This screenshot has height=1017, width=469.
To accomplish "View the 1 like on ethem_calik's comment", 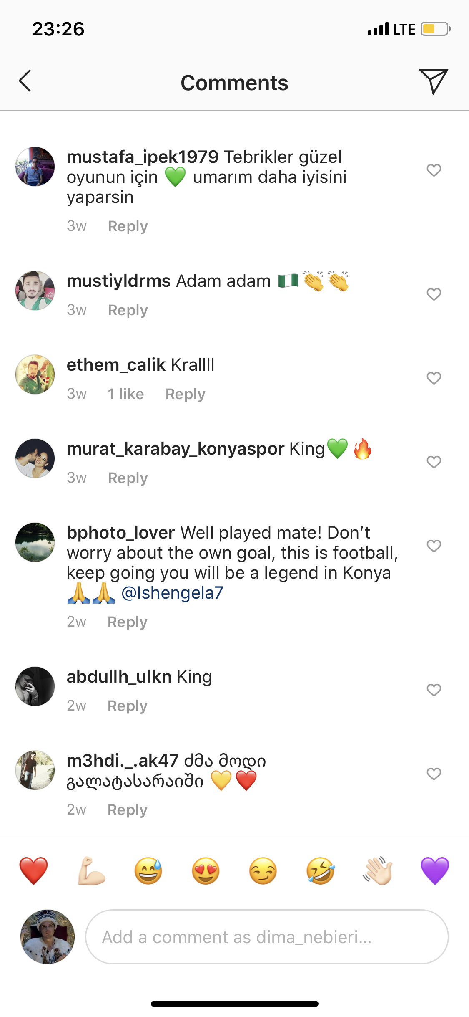I will pyautogui.click(x=126, y=394).
